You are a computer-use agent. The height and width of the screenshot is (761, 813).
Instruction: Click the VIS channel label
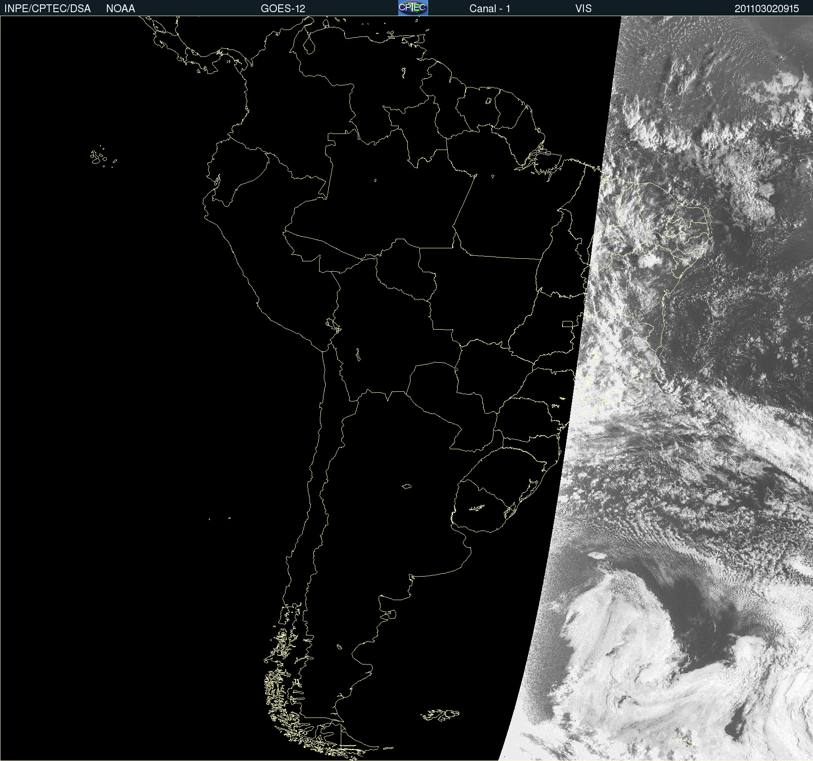click(x=583, y=9)
